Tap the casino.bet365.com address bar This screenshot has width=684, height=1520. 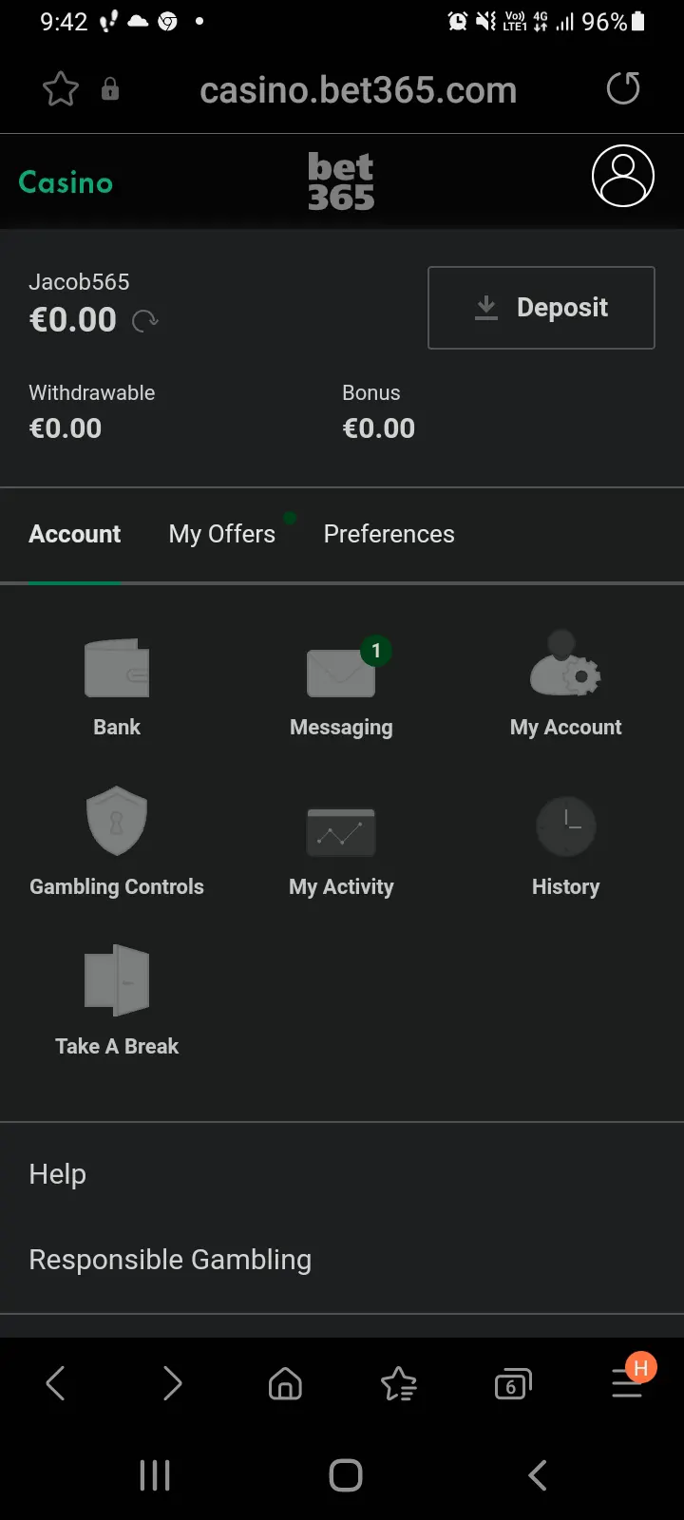pos(358,90)
